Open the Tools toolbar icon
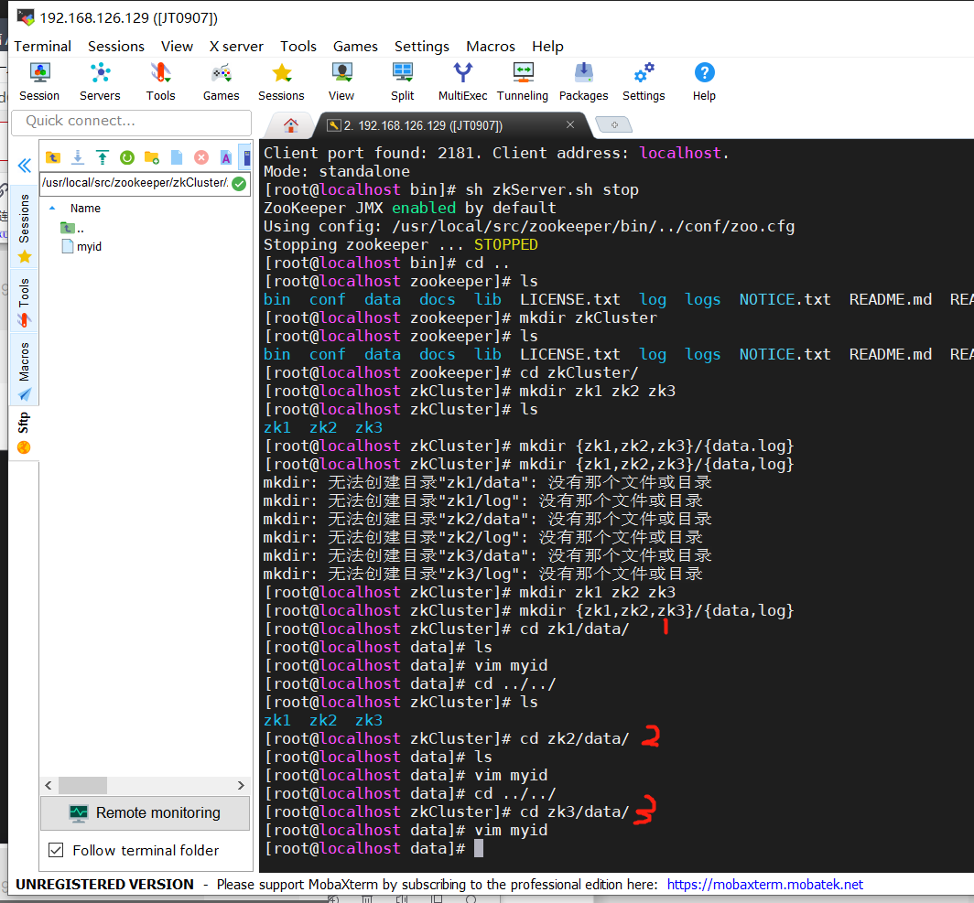The width and height of the screenshot is (974, 903). [x=160, y=81]
